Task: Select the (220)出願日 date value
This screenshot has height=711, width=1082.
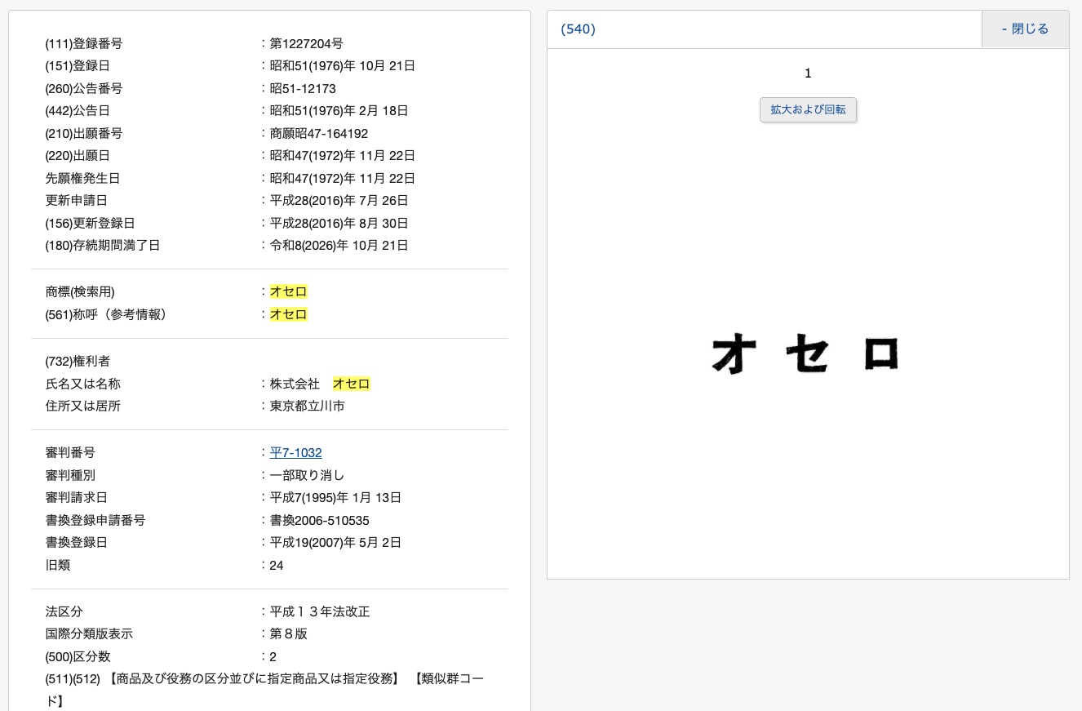Action: point(343,155)
